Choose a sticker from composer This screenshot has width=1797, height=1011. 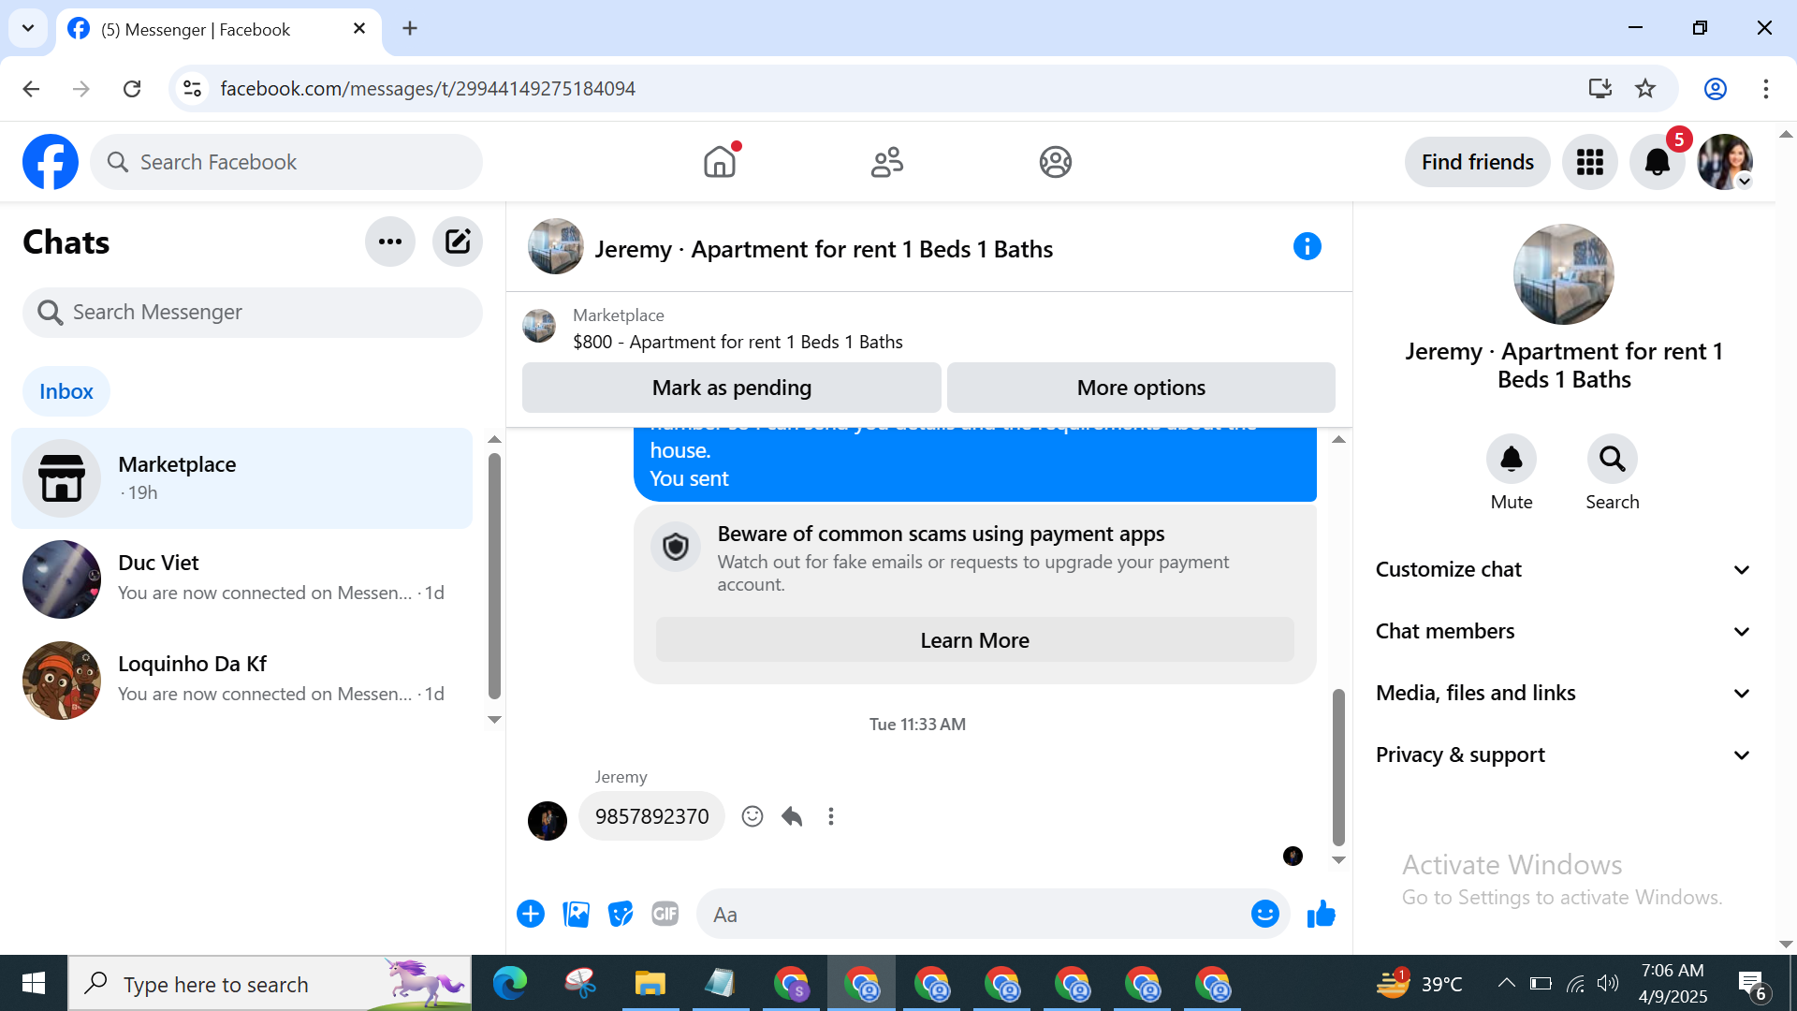[621, 914]
